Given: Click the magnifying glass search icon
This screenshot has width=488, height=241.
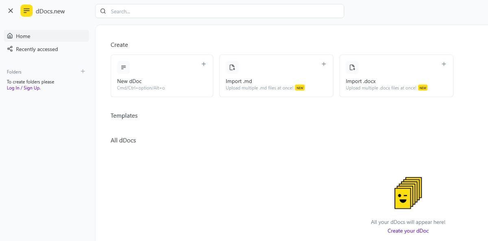Looking at the screenshot, I should 103,11.
